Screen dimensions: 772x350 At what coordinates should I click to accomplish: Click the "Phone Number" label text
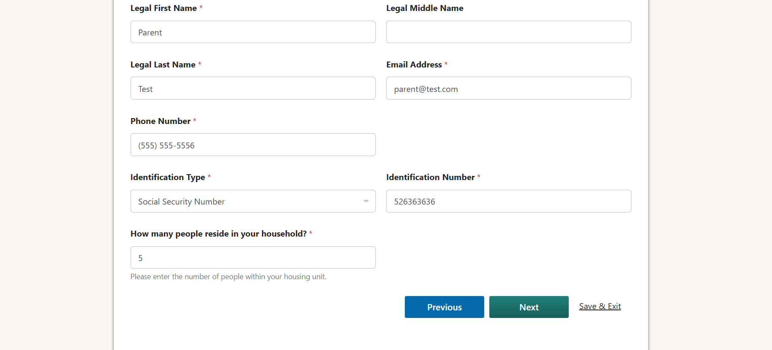(161, 121)
